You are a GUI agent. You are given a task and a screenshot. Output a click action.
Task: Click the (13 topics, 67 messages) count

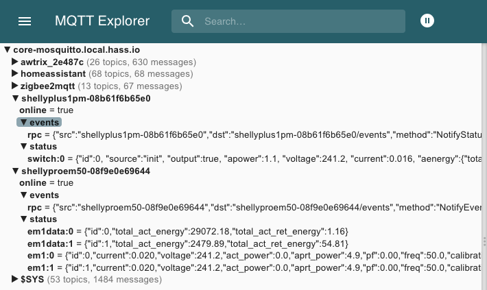point(130,86)
